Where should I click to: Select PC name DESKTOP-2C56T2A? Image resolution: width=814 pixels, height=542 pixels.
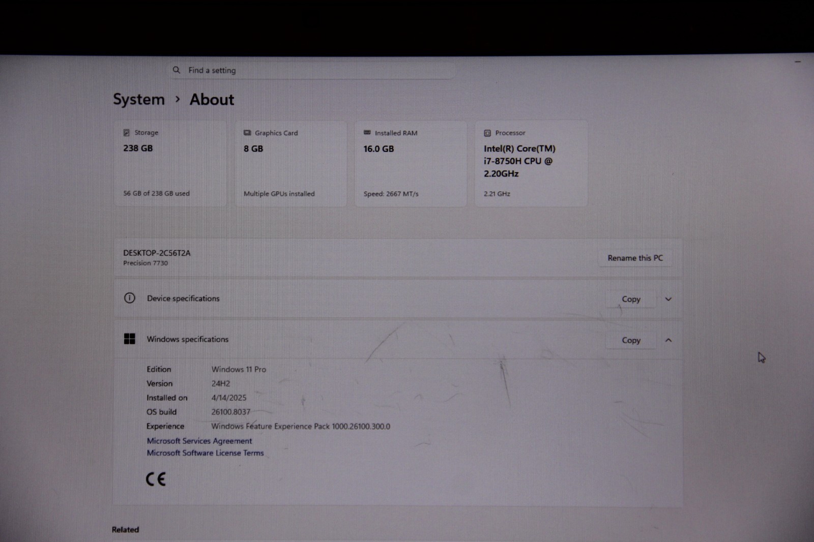pyautogui.click(x=157, y=253)
